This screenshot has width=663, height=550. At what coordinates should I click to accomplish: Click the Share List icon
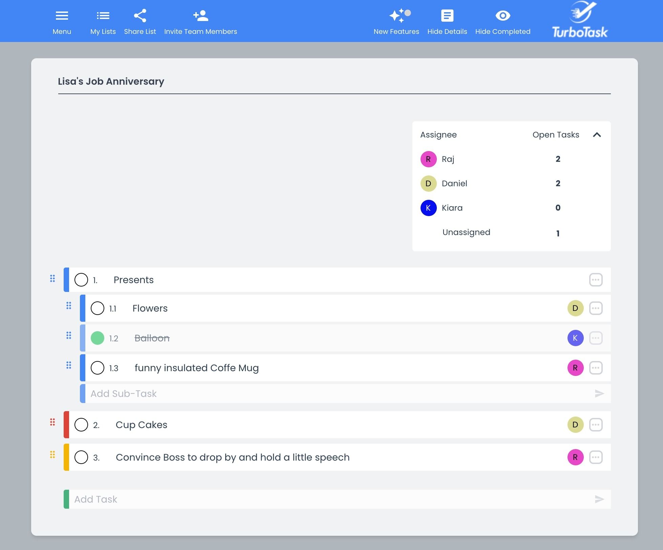(140, 16)
